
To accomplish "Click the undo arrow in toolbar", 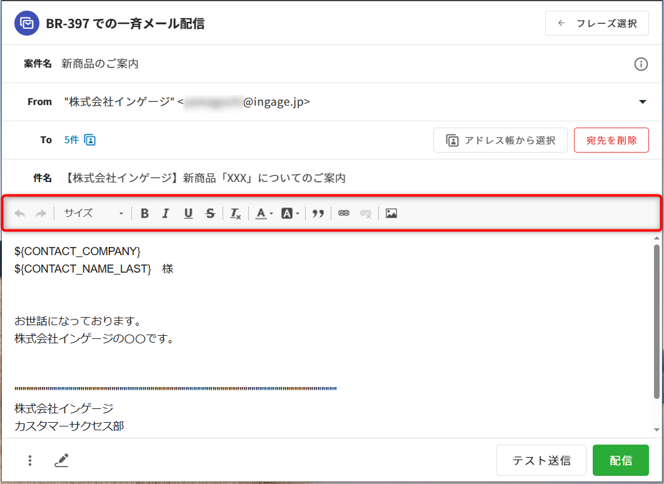I will pyautogui.click(x=20, y=213).
